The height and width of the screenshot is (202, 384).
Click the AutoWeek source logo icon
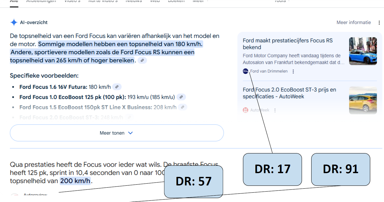tap(246, 110)
